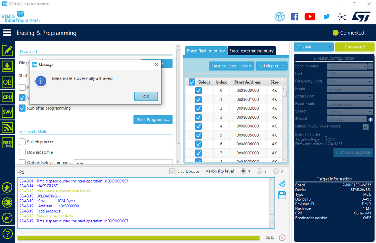Cancel operation with red X icon
The width and height of the screenshot is (376, 243).
pyautogui.click(x=282, y=237)
